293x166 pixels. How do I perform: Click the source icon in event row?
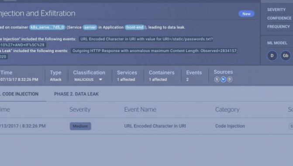tap(291, 126)
